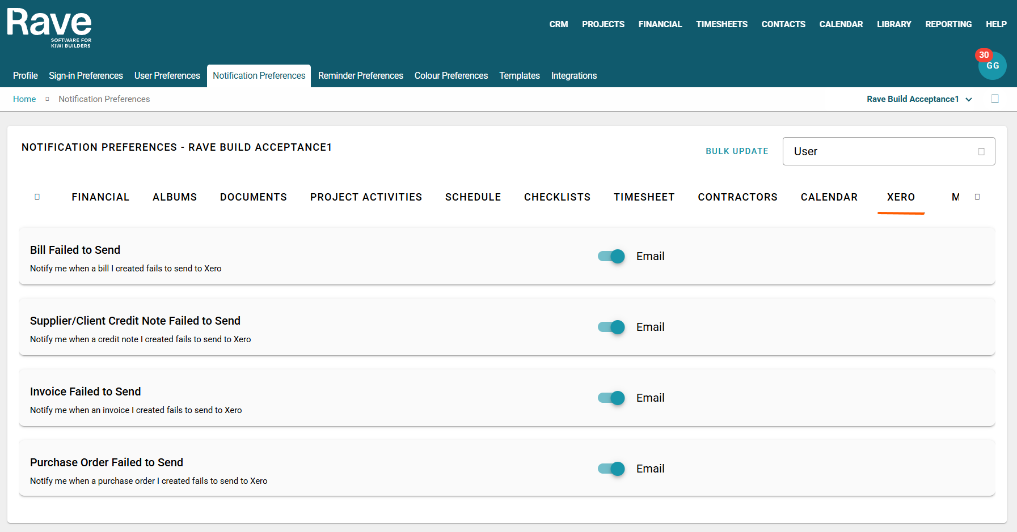Viewport: 1017px width, 532px height.
Task: Open the top Calendar menu
Action: 841,24
